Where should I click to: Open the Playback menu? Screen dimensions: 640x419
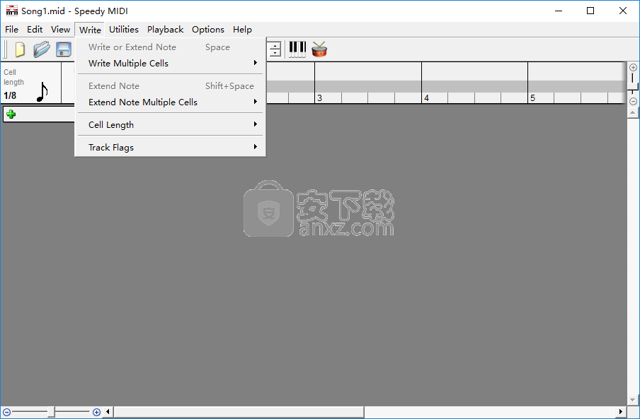(165, 29)
